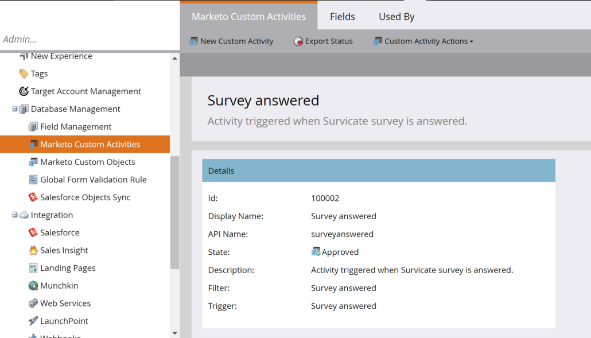The width and height of the screenshot is (591, 338).
Task: Click the Web Services gears icon
Action: (x=33, y=304)
